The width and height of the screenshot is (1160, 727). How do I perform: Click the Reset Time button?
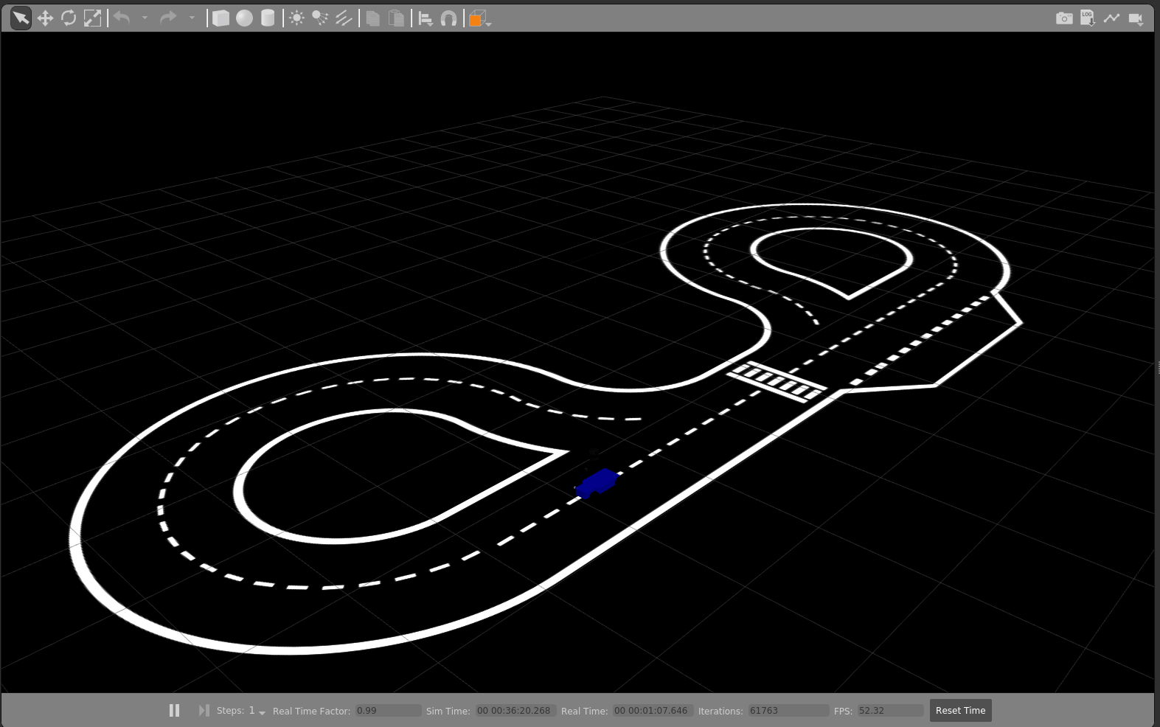pos(960,710)
